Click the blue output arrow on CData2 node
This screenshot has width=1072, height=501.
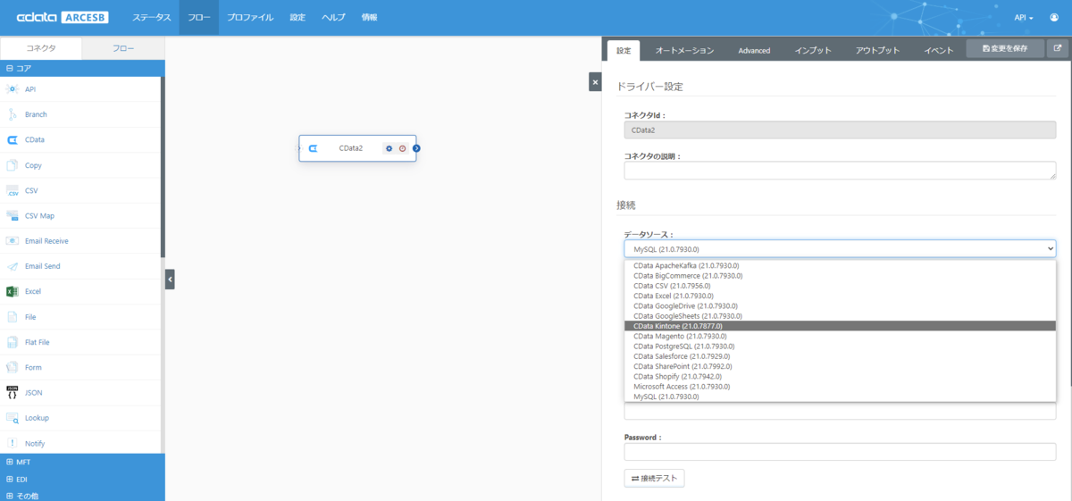click(x=417, y=148)
